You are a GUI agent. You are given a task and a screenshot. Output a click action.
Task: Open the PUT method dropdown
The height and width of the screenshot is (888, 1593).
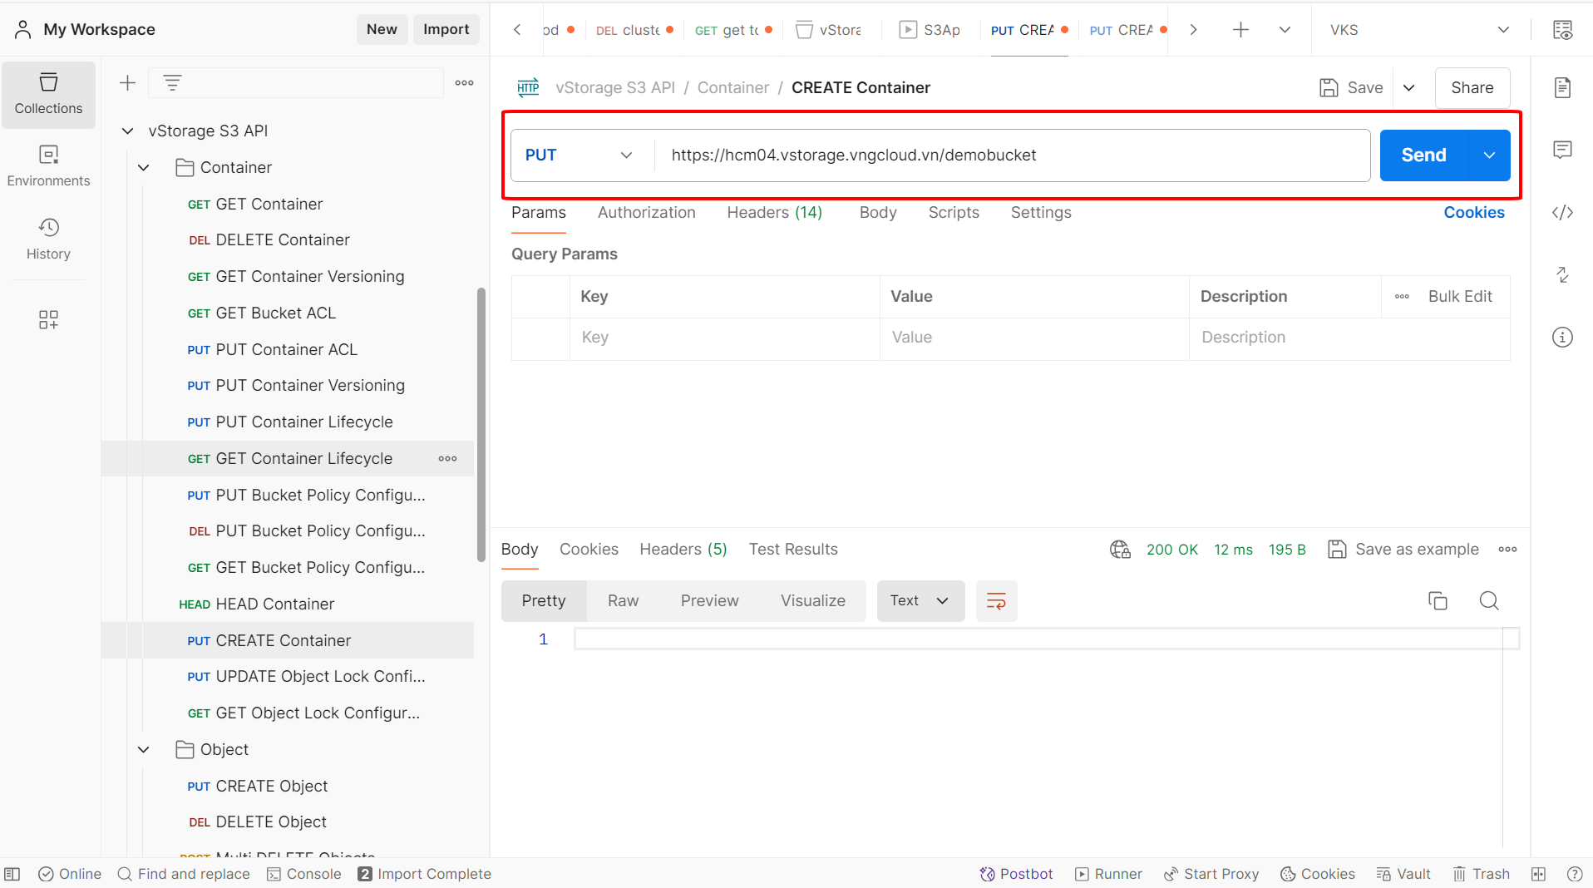tap(579, 155)
